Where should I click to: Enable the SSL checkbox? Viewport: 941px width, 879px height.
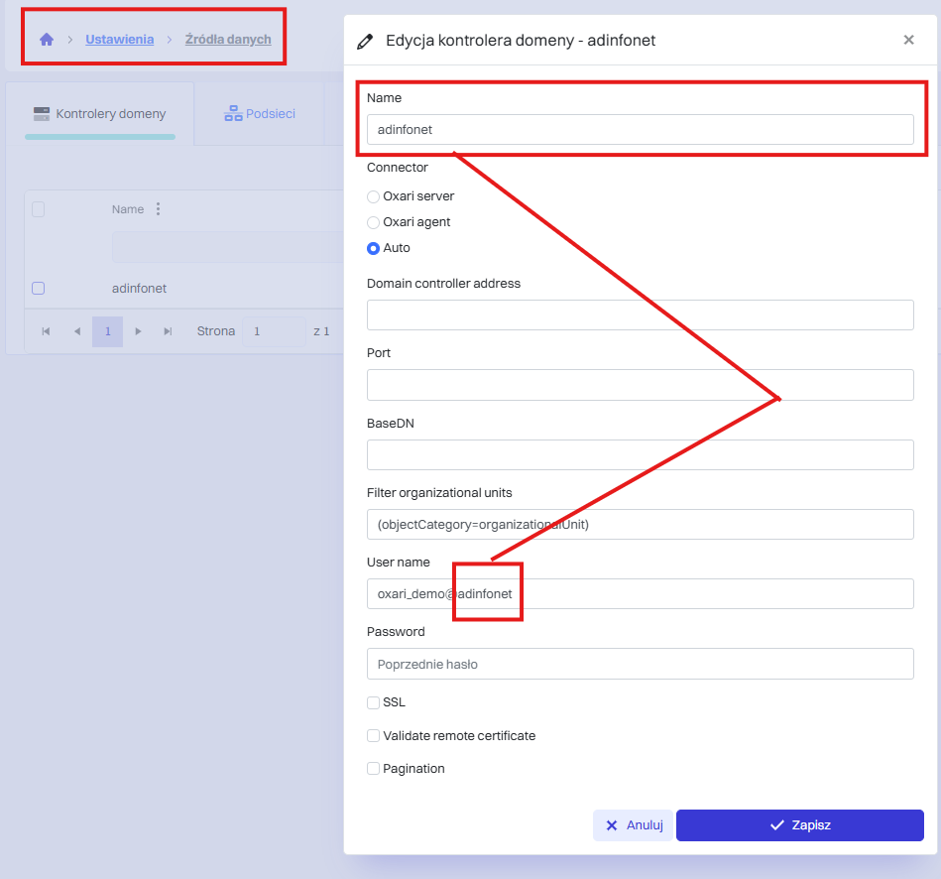tap(374, 702)
